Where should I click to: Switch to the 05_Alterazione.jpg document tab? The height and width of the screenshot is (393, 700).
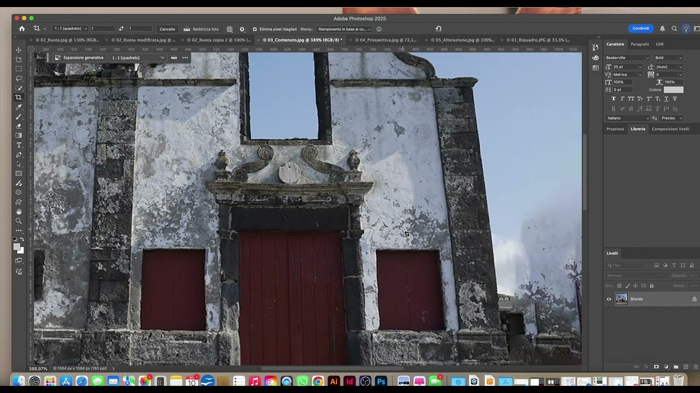[462, 40]
